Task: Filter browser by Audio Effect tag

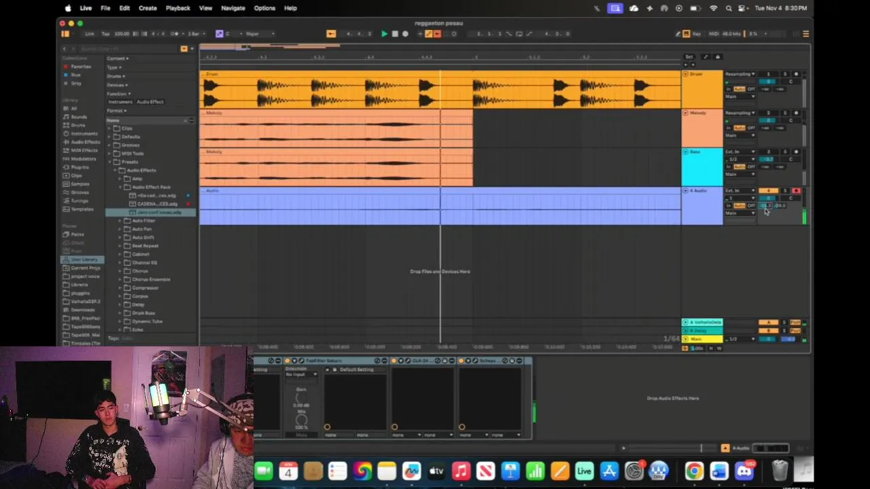Action: tap(150, 102)
